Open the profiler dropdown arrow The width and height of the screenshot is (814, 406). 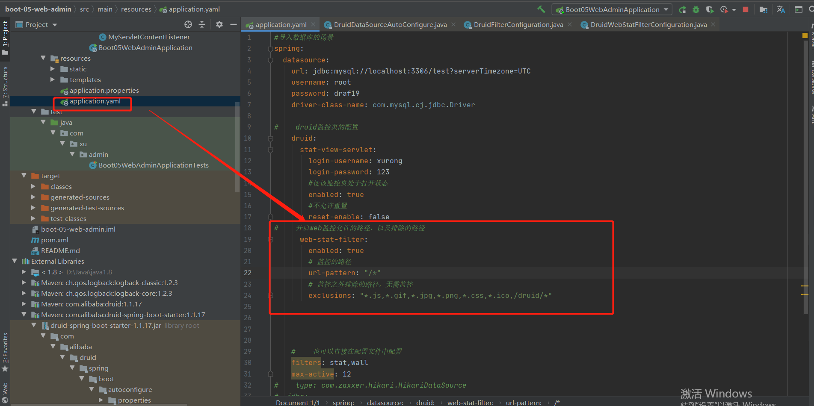(x=734, y=9)
